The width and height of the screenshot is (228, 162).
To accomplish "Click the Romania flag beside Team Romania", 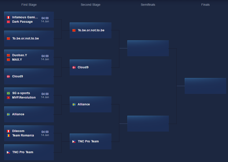I will point(8,135).
